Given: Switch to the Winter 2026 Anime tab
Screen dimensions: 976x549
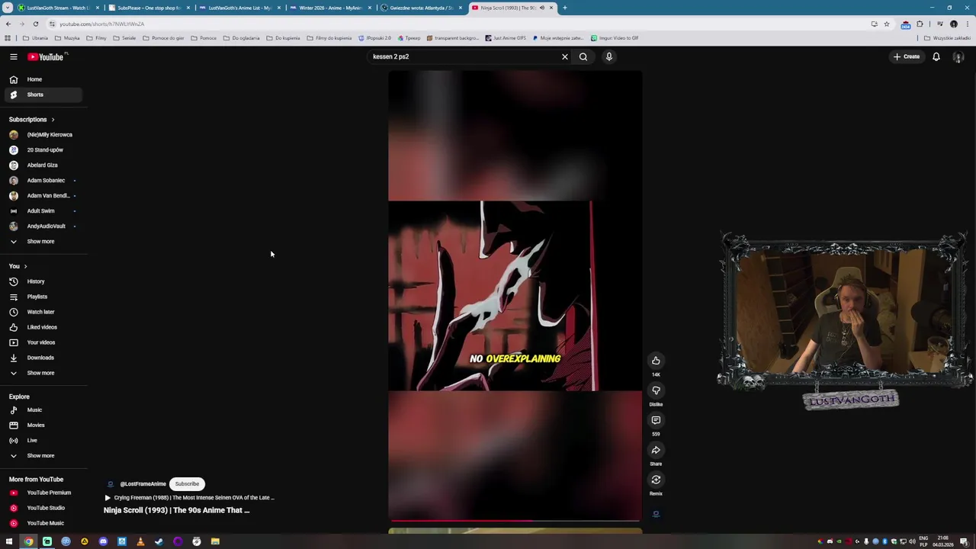Looking at the screenshot, I should pos(330,8).
